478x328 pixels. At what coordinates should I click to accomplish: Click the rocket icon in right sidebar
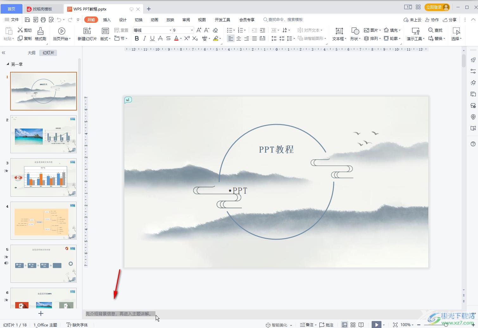[x=473, y=60]
